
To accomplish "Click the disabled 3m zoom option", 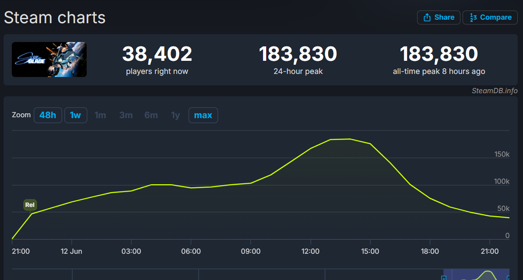I will [126, 115].
